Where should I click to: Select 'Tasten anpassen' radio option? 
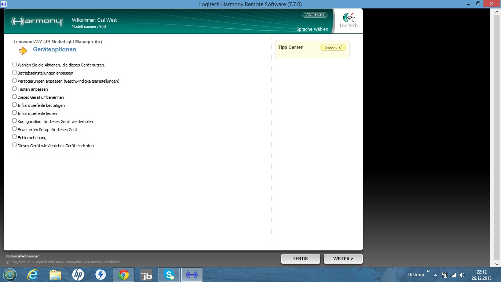coord(15,88)
